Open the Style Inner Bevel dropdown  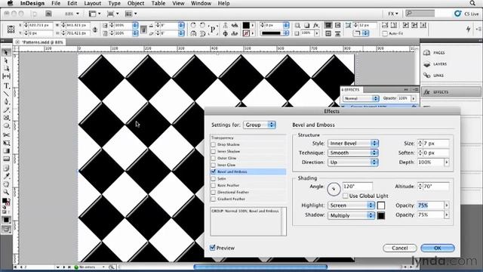353,144
